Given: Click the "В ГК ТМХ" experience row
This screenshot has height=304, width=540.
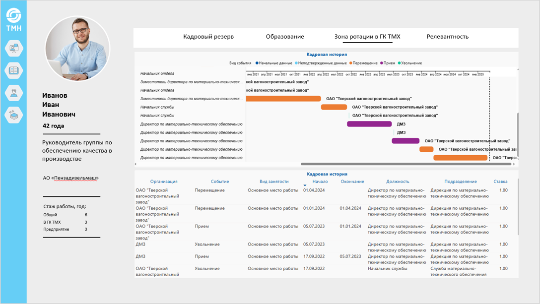Looking at the screenshot, I should pyautogui.click(x=65, y=222).
